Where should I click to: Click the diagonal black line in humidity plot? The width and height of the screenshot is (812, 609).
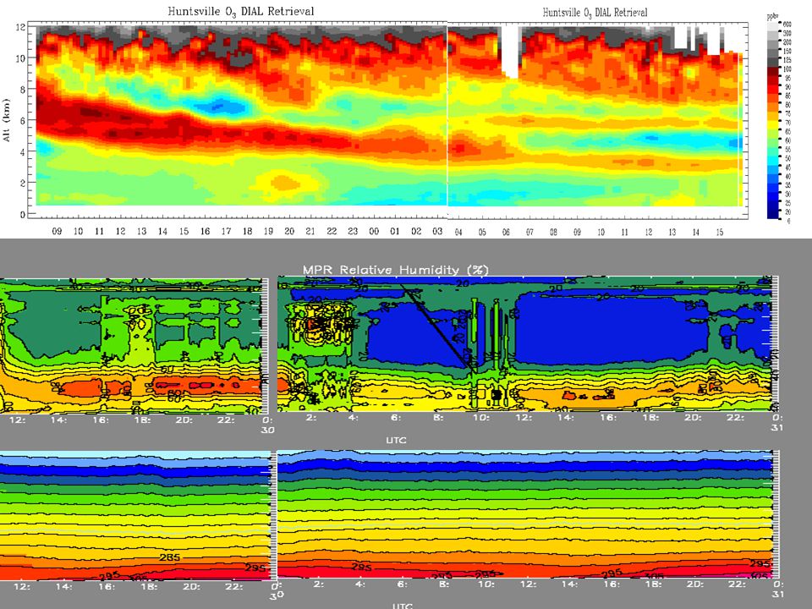point(437,327)
